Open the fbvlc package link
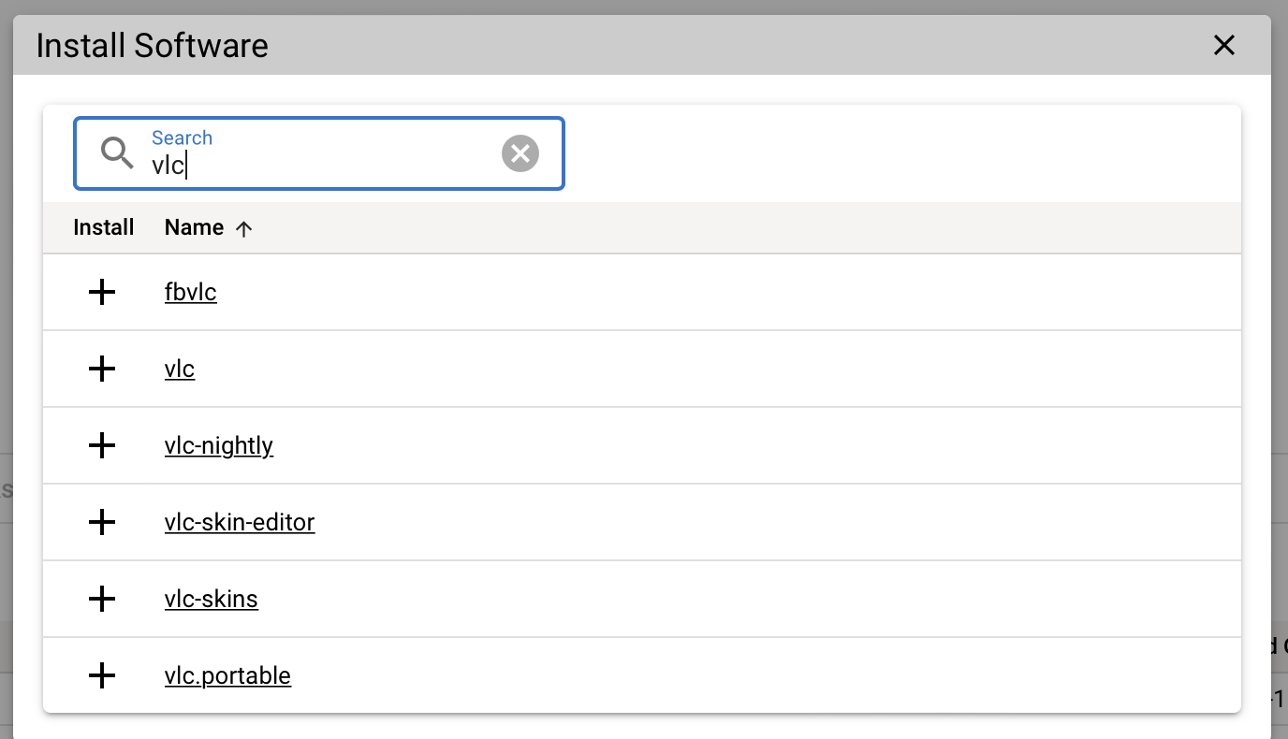Viewport: 1288px width, 739px height. point(190,293)
